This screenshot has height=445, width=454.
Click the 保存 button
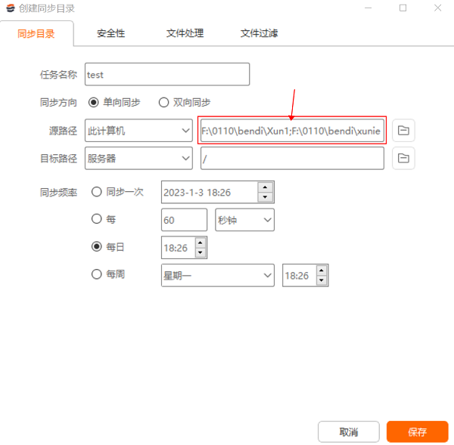click(x=417, y=432)
